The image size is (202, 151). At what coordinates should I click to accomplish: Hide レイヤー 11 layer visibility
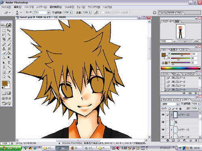click(163, 130)
